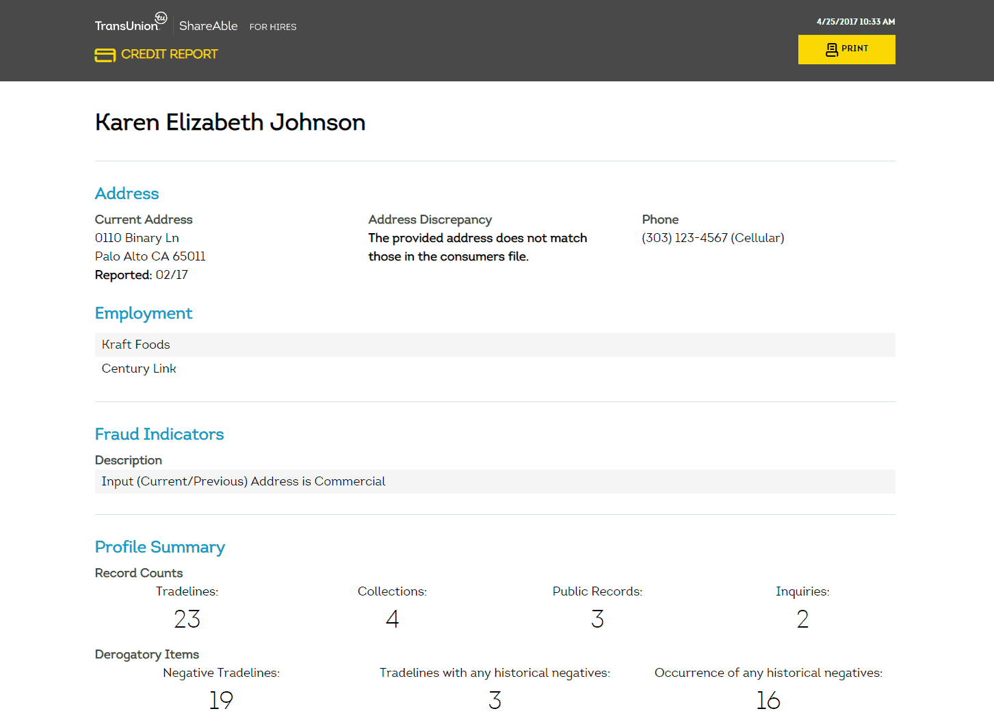The width and height of the screenshot is (994, 722).
Task: Click the Negative Tradelines value 19
Action: pyautogui.click(x=221, y=700)
